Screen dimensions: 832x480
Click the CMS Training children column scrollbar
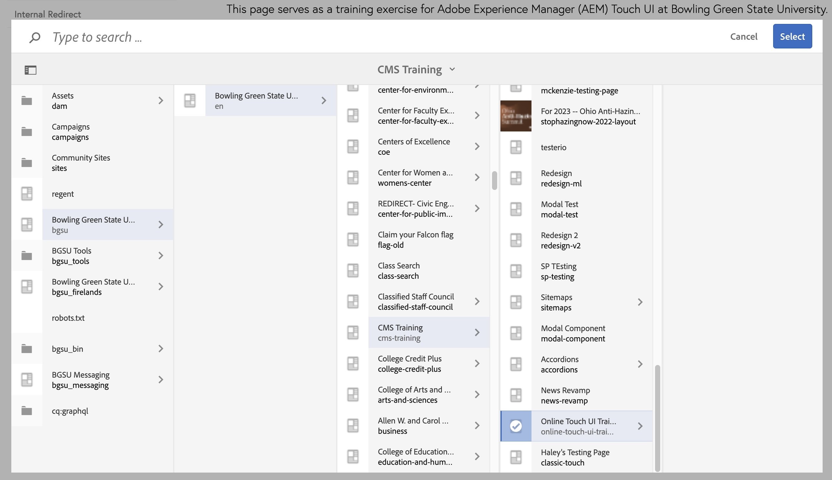[x=657, y=418]
